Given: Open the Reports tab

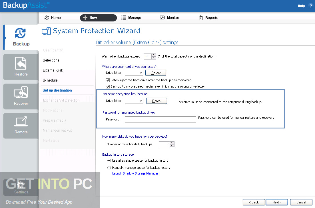Looking at the screenshot, I should (x=208, y=18).
